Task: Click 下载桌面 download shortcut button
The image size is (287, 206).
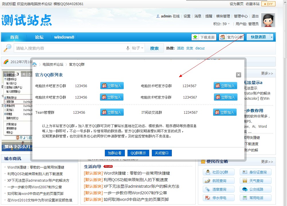Action: pos(204,37)
